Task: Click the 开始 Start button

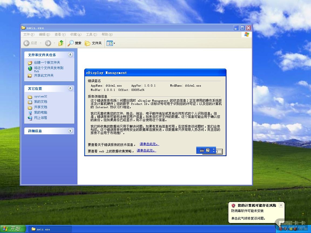Action: coord(12,229)
